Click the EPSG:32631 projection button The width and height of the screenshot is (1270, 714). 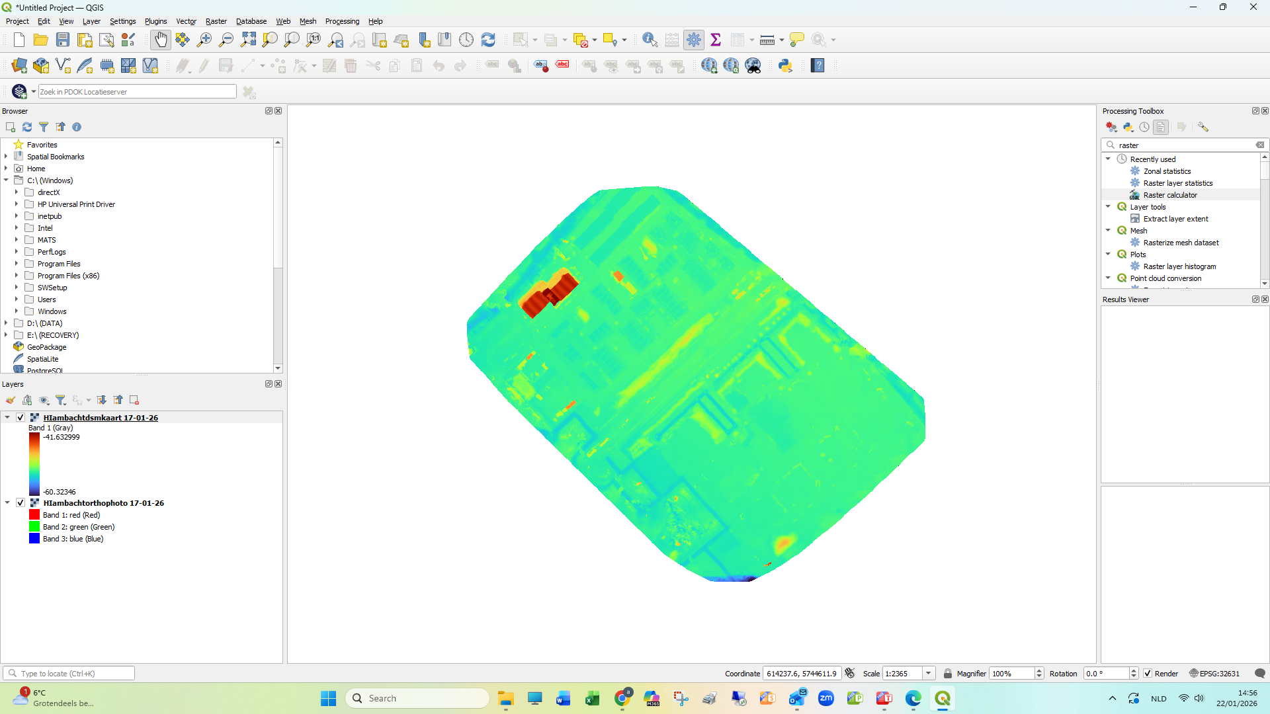coord(1214,674)
